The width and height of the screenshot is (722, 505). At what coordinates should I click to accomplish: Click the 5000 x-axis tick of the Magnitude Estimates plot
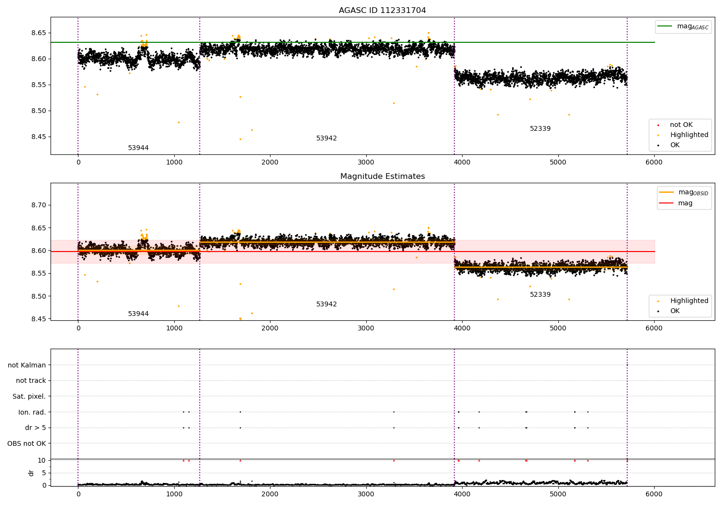tap(558, 328)
